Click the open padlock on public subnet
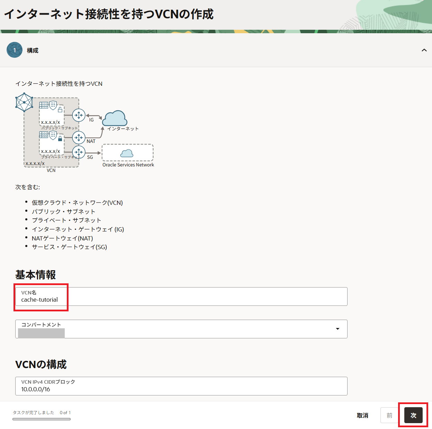 60,110
